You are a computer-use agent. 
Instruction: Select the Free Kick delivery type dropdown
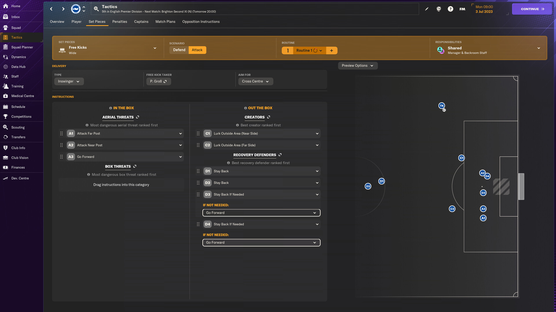pos(68,81)
